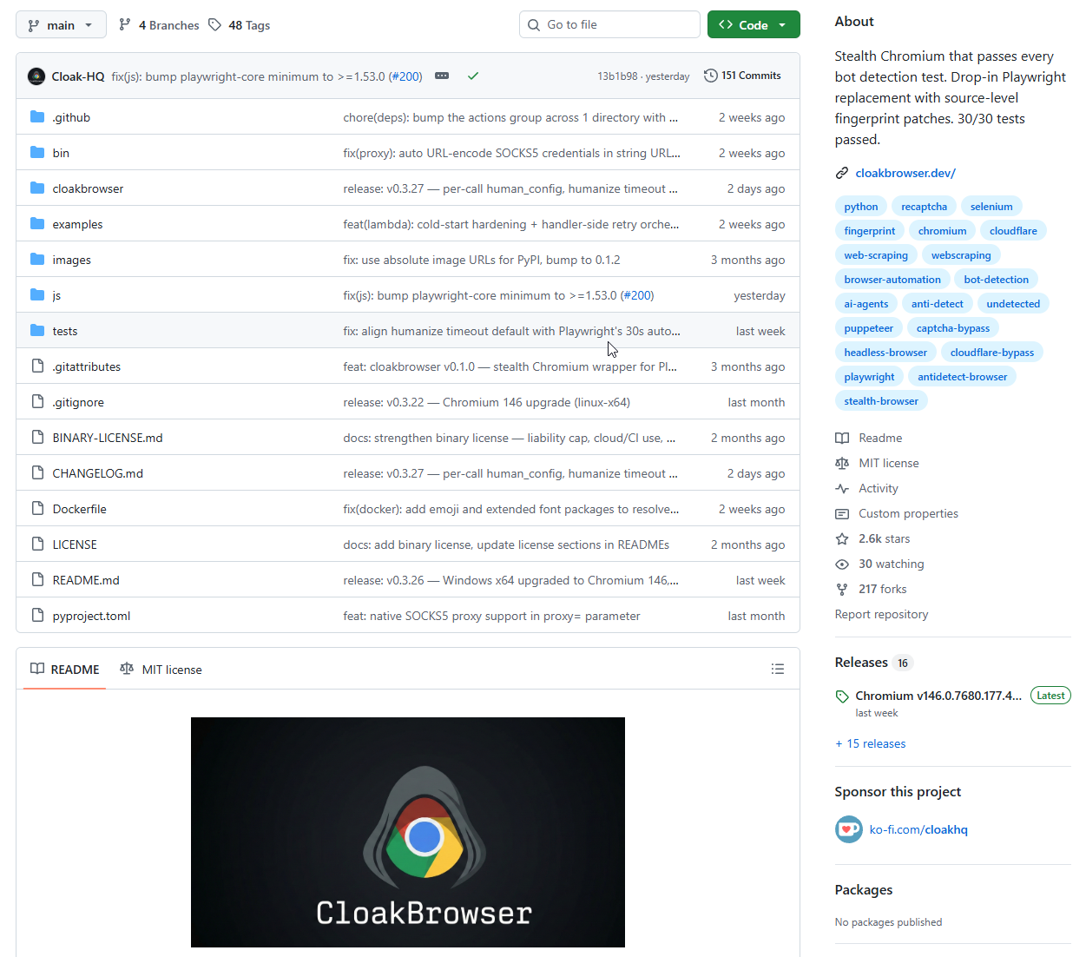Open commit 13b1b98 hash link

(x=617, y=76)
